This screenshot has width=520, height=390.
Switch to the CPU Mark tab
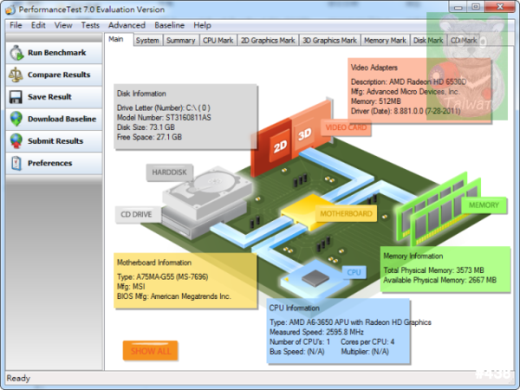point(218,40)
